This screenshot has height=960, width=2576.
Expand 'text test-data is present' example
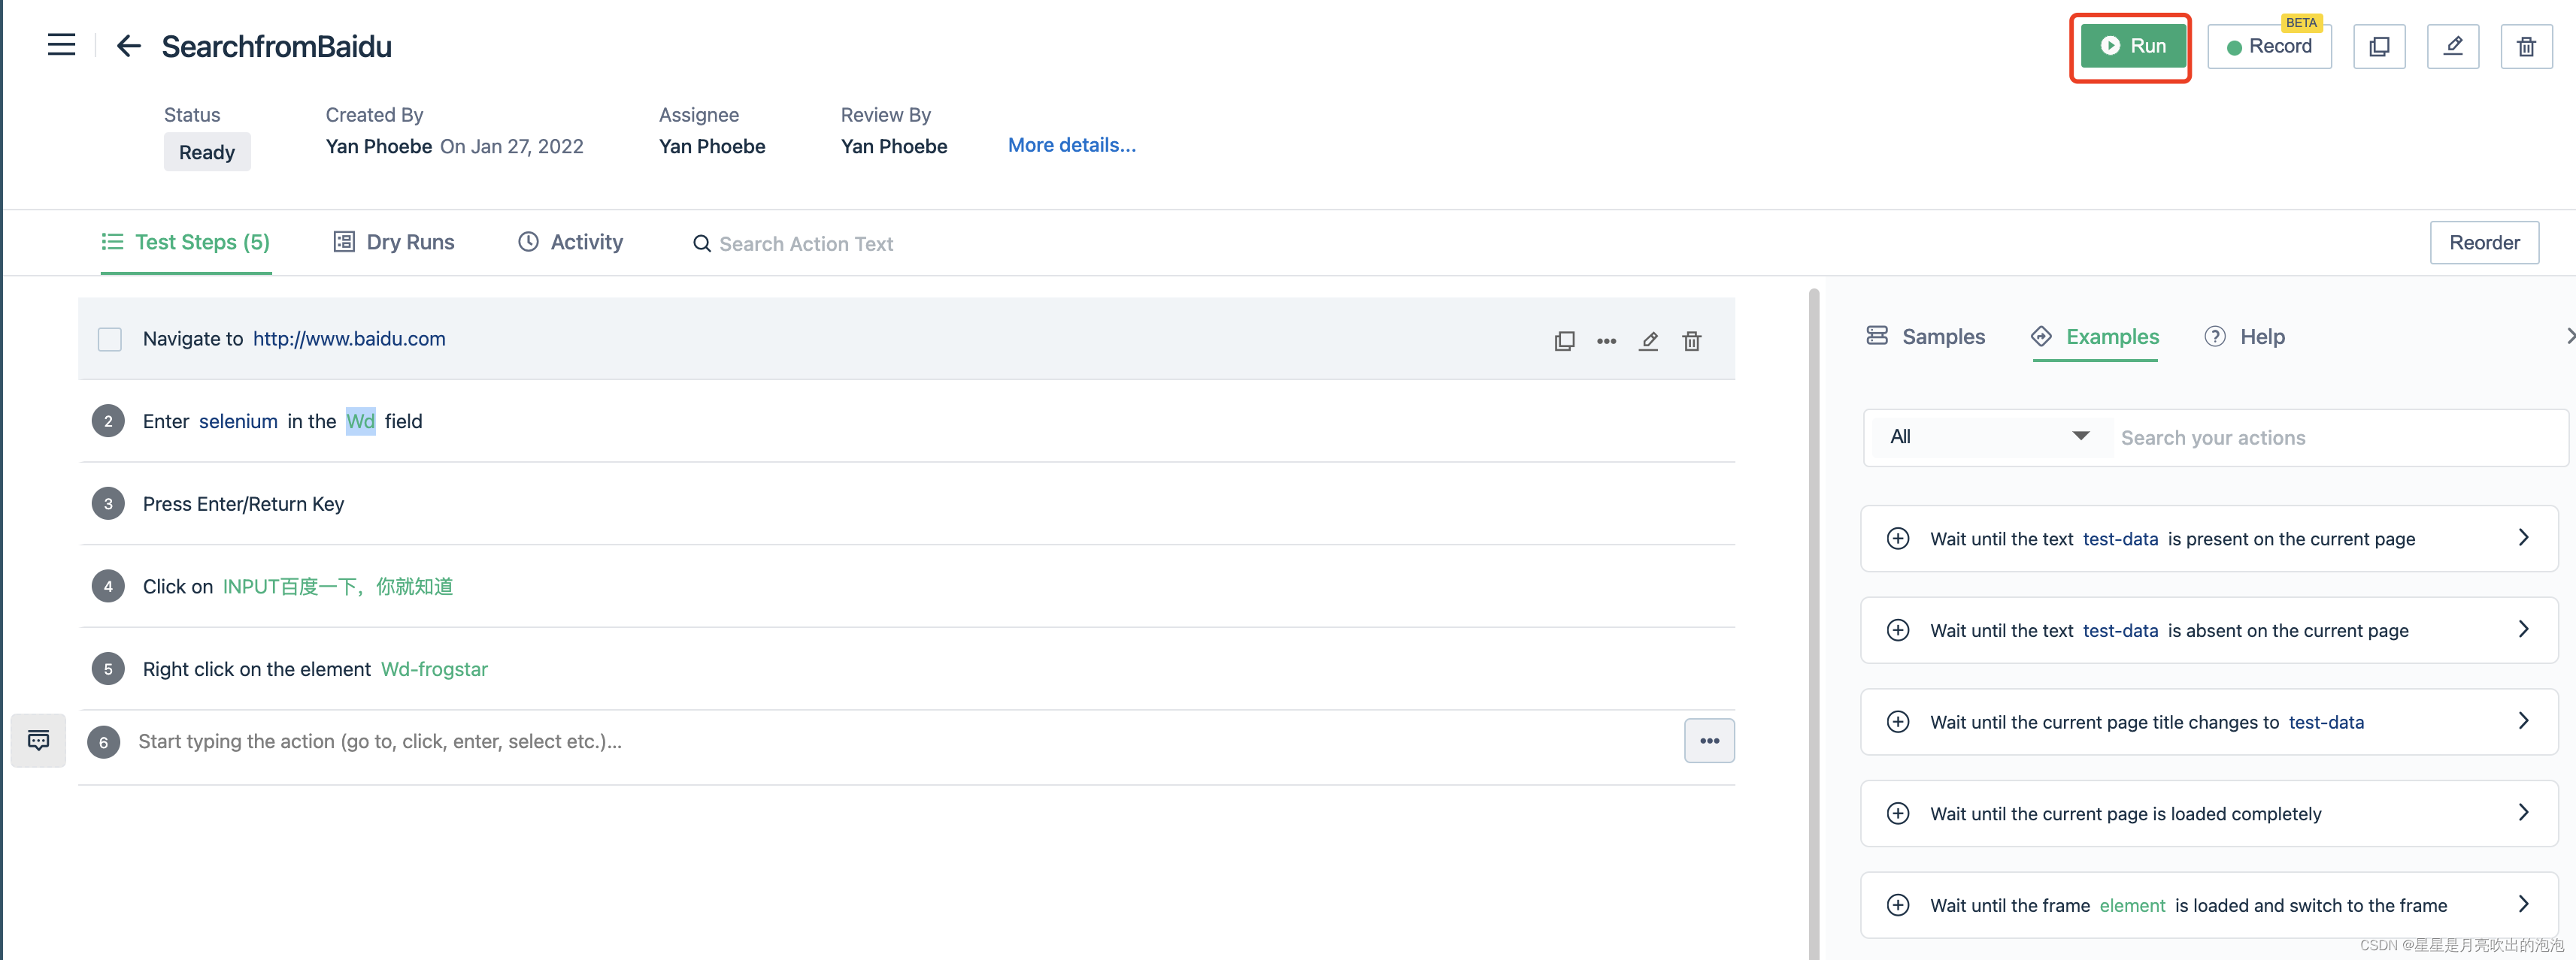click(x=2522, y=539)
